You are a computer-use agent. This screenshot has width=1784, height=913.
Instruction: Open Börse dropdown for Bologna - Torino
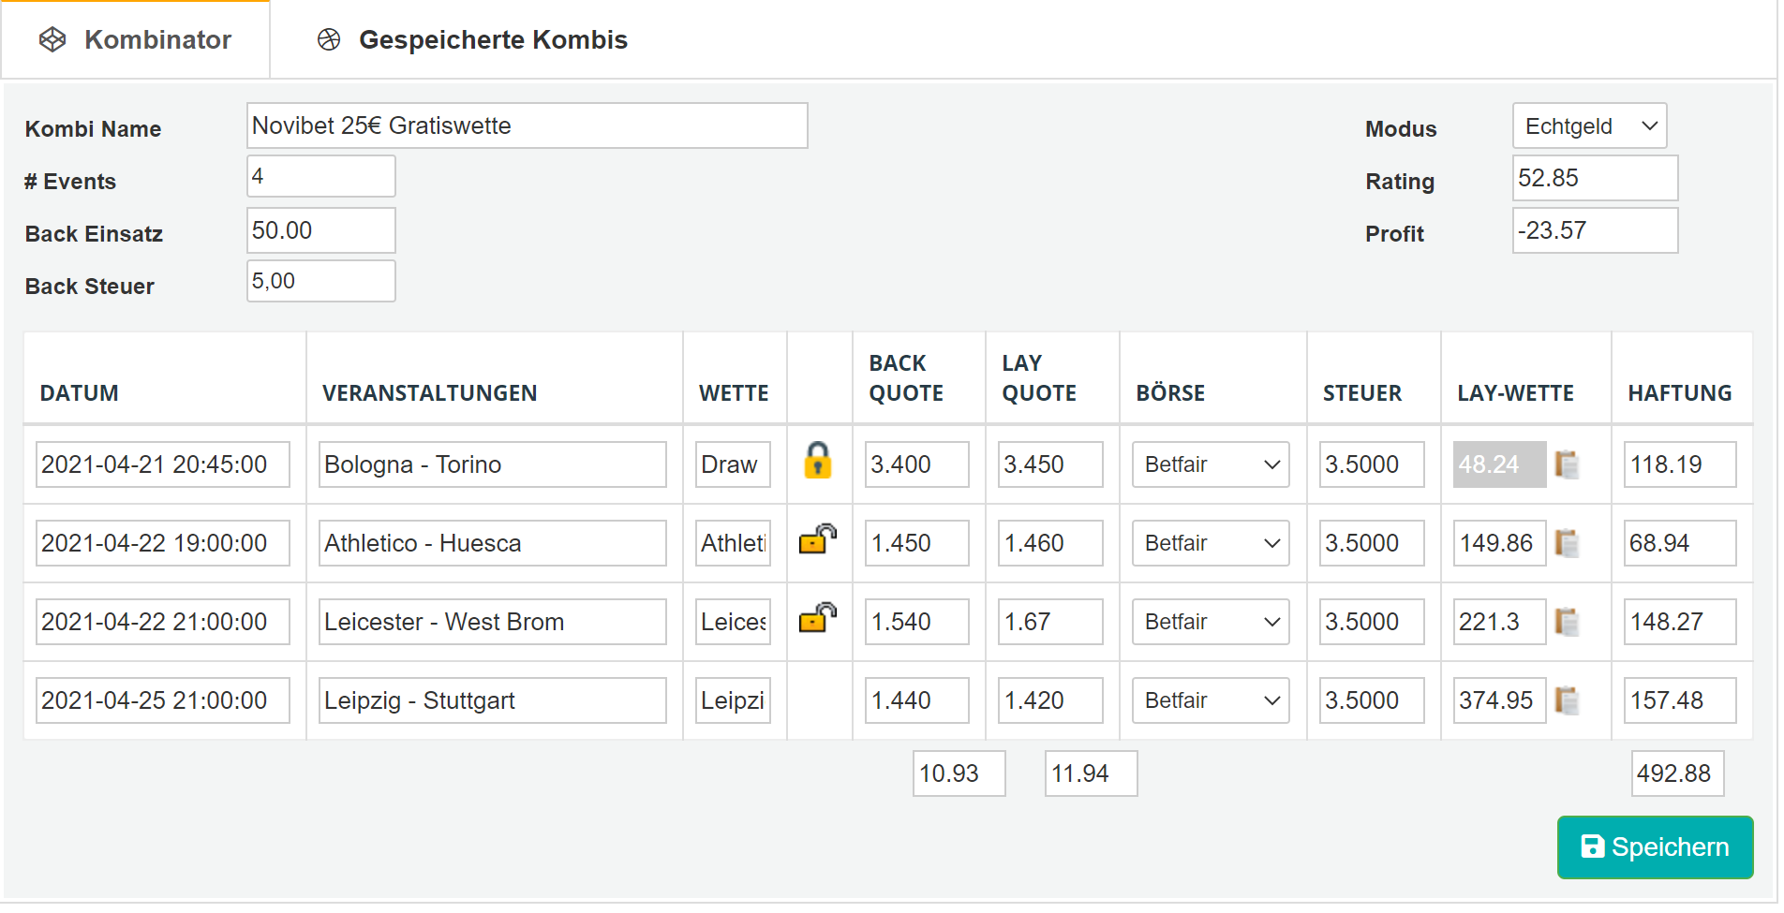pyautogui.click(x=1211, y=464)
